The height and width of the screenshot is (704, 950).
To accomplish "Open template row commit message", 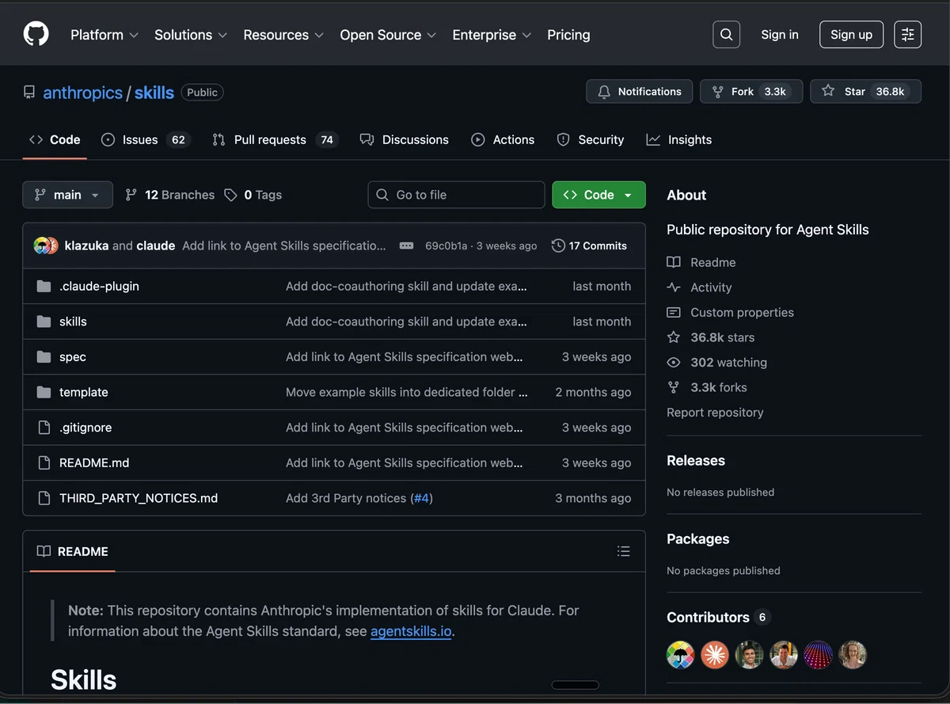I will point(406,392).
